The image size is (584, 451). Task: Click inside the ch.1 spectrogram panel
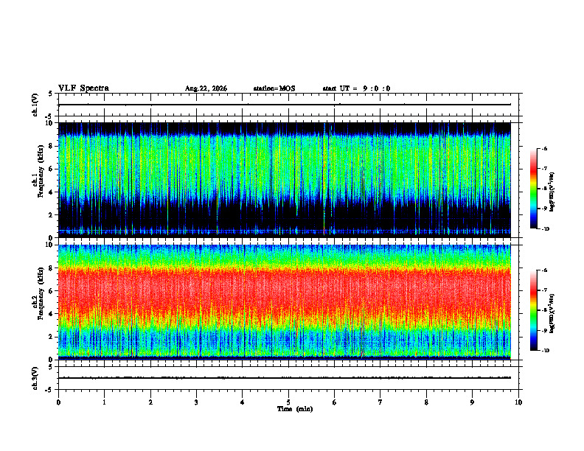[x=285, y=180]
